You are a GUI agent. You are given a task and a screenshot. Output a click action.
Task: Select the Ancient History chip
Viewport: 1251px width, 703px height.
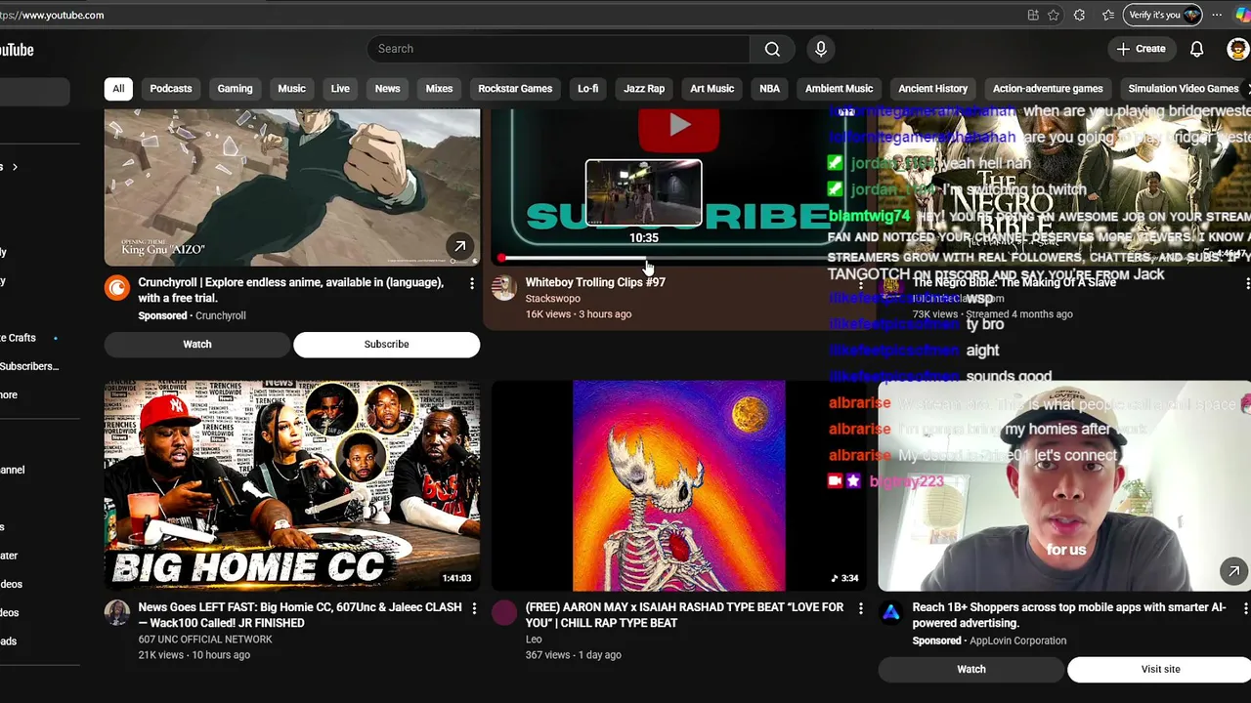[x=933, y=89]
